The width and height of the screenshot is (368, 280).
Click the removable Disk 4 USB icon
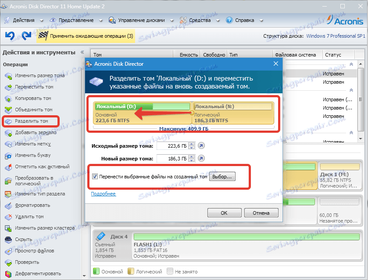101,236
